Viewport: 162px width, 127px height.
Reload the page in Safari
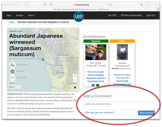(x=112, y=5)
